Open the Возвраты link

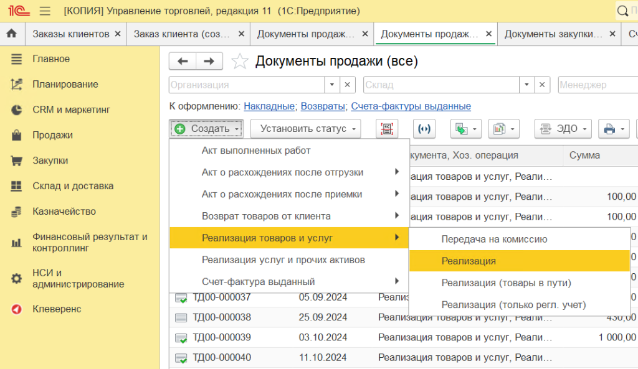[x=323, y=106]
